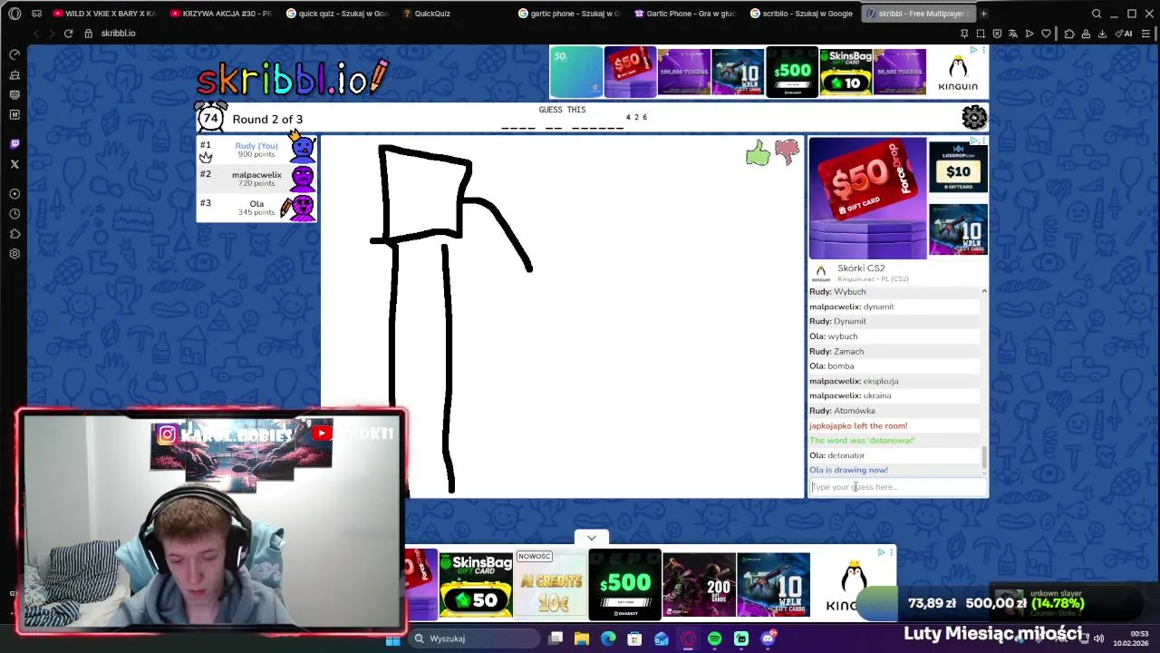Open history clock icon in Opera sidebar
Image resolution: width=1160 pixels, height=653 pixels.
[x=14, y=214]
